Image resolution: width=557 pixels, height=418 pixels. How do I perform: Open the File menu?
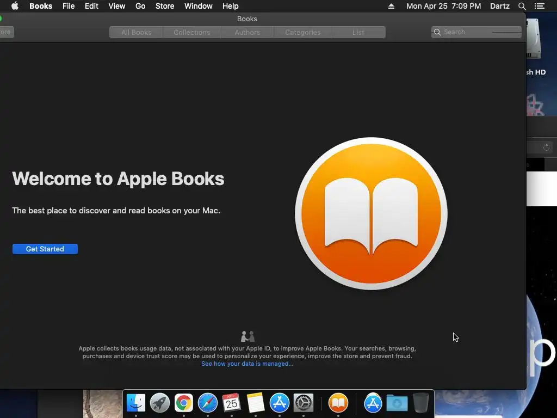pyautogui.click(x=69, y=6)
